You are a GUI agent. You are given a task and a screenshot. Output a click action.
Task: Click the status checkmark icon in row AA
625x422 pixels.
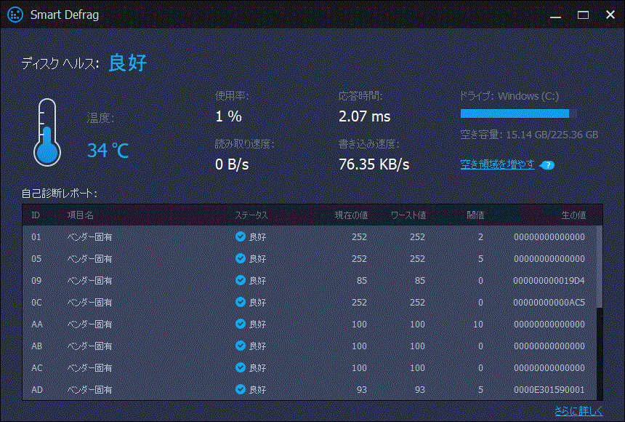click(x=241, y=324)
